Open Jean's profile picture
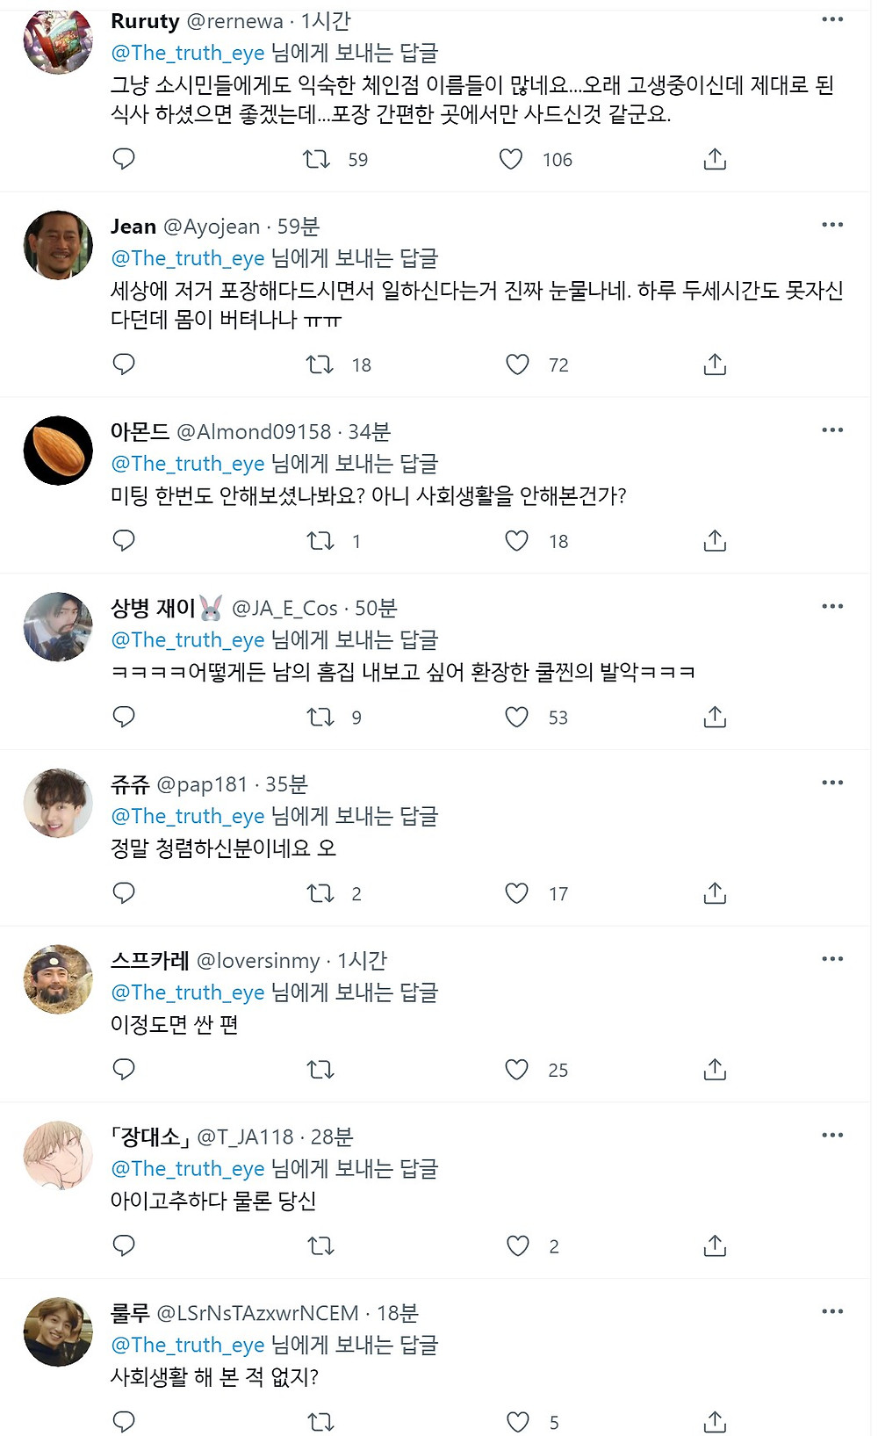Image resolution: width=878 pixels, height=1436 pixels. click(58, 245)
